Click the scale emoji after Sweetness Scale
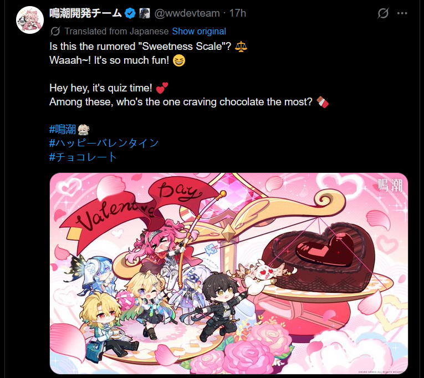Screen dimensions: 424x378 coord(241,47)
